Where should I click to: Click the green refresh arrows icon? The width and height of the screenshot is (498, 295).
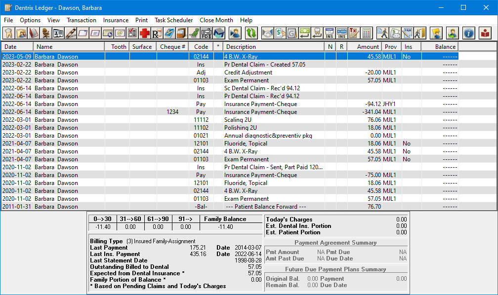[251, 33]
